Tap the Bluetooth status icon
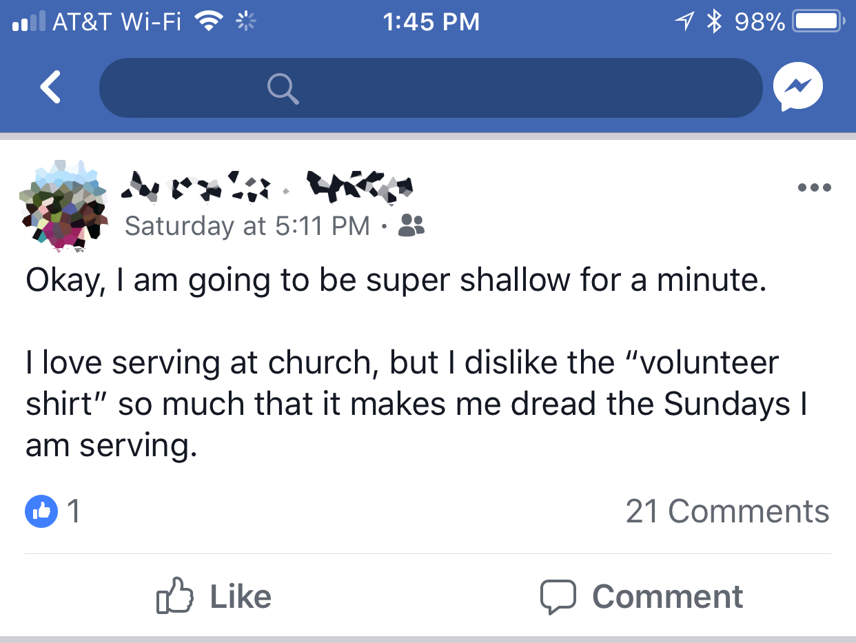Image resolution: width=856 pixels, height=643 pixels. 714,22
